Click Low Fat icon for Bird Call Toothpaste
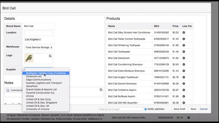Image resolution: width=219 pixels, height=123 pixels. pyautogui.click(x=184, y=52)
